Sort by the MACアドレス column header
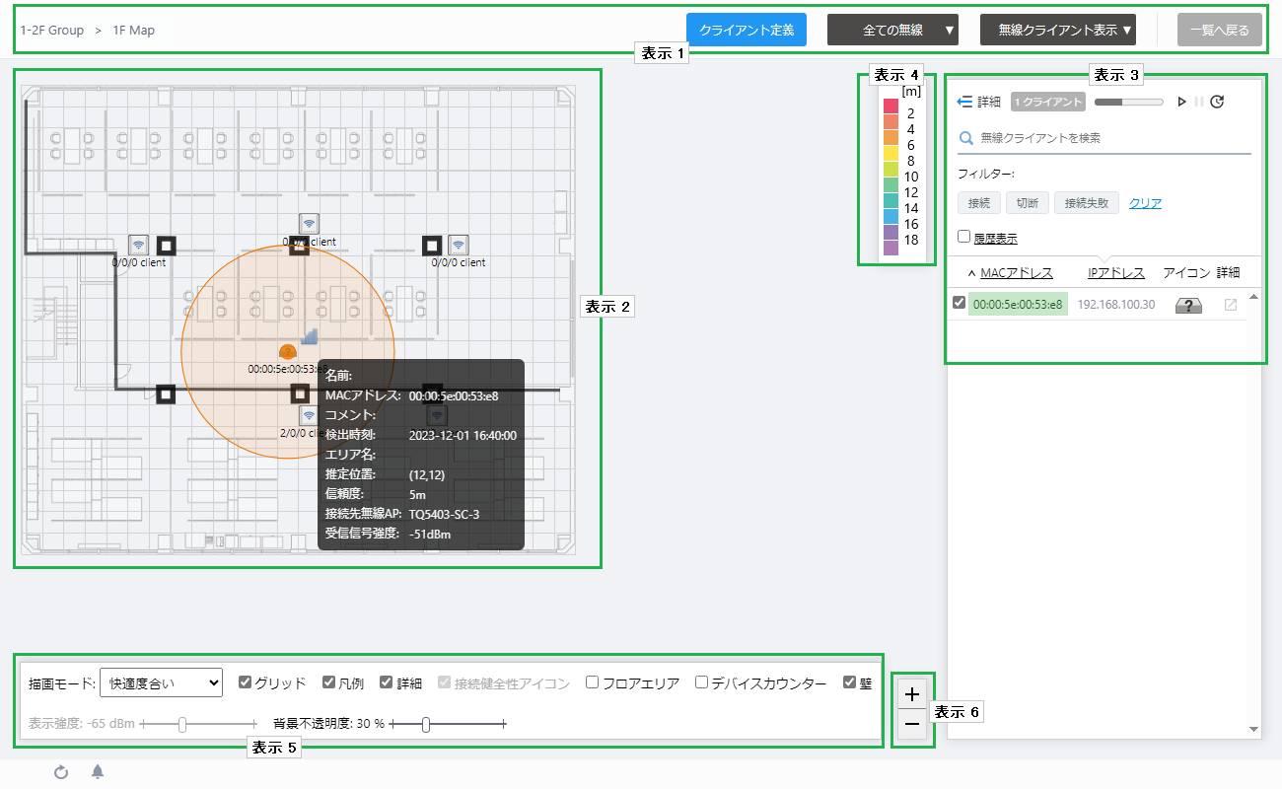This screenshot has width=1282, height=789. tap(1017, 273)
